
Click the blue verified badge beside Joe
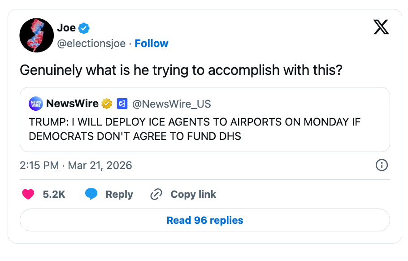tap(84, 28)
